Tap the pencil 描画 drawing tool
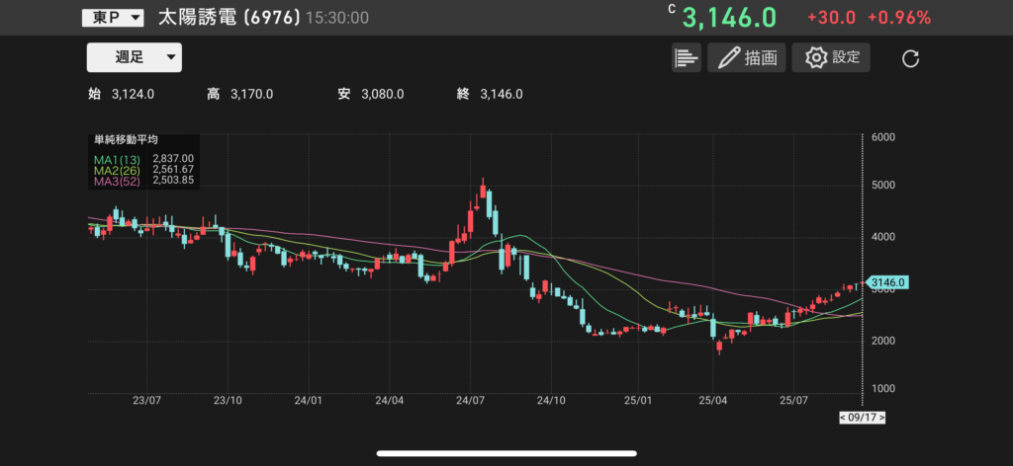The width and height of the screenshot is (1013, 466). pyautogui.click(x=746, y=58)
